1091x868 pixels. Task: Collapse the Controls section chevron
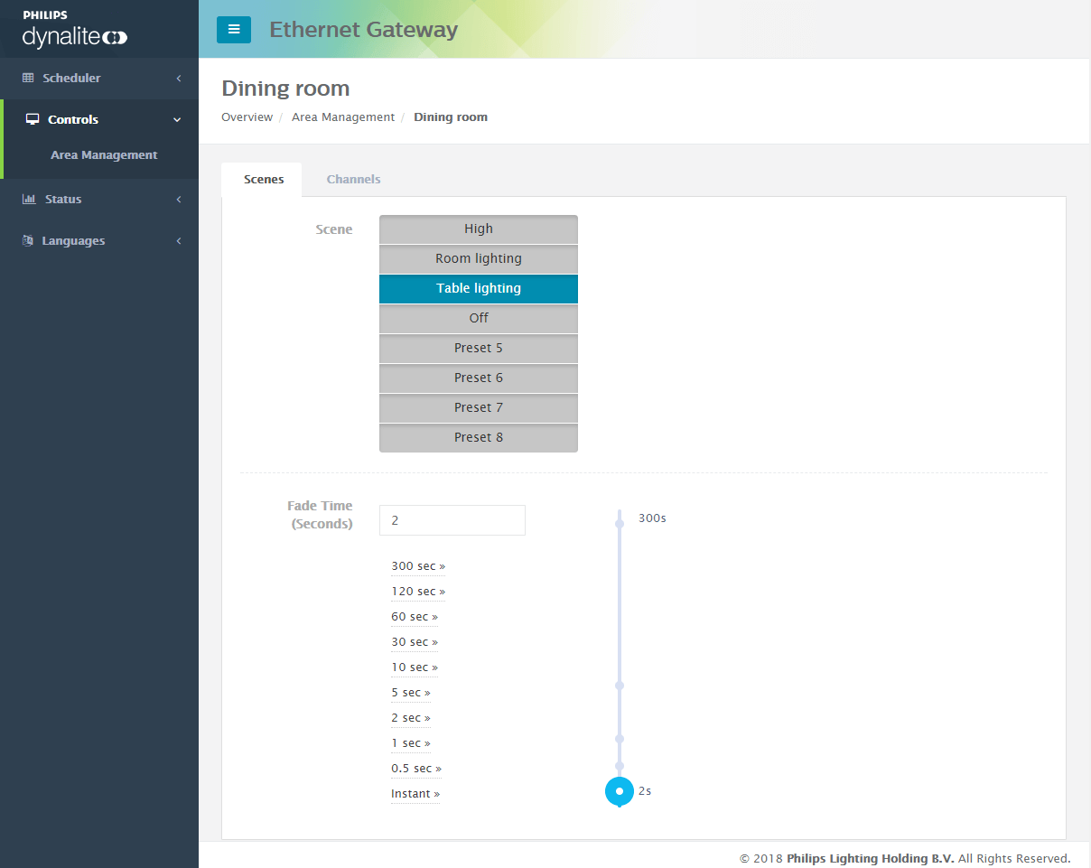(x=177, y=118)
